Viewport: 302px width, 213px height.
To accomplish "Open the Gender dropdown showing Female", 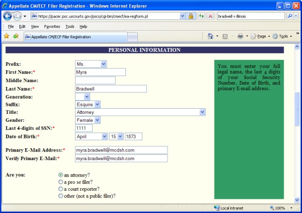I will (88, 120).
